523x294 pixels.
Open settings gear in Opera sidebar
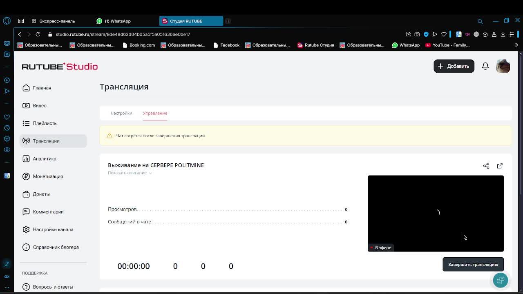click(x=7, y=149)
